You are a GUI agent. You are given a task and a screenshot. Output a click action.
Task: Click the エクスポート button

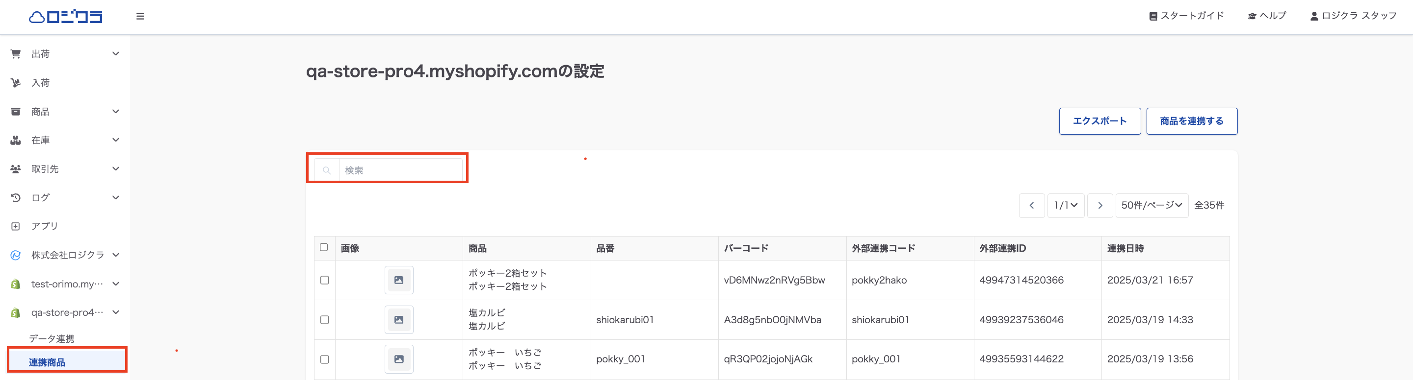pos(1099,121)
